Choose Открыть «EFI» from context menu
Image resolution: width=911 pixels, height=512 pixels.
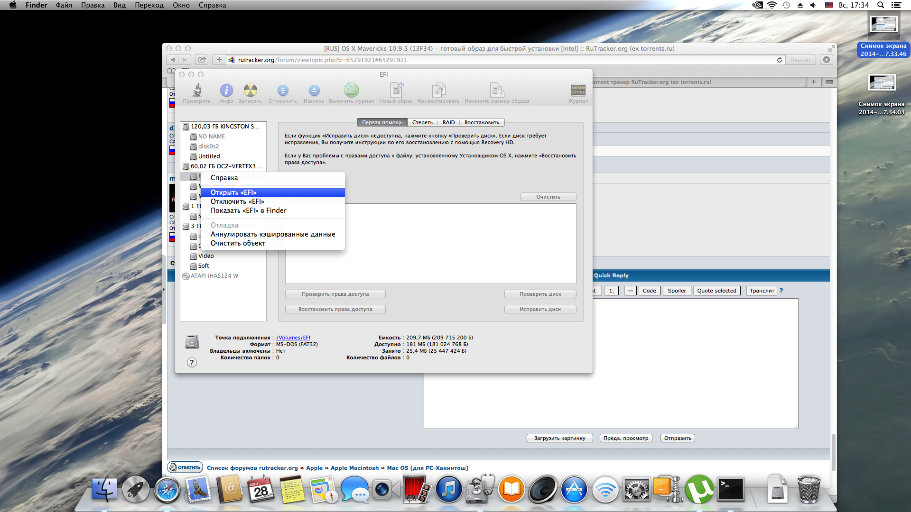point(273,192)
